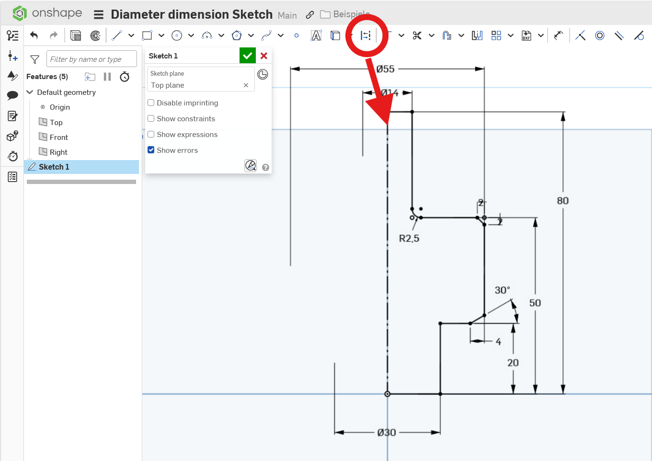Select the Origin feature

point(60,107)
